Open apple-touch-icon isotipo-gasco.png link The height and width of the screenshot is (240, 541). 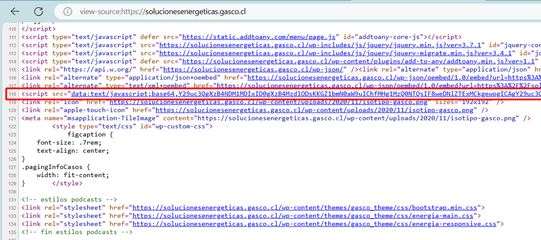tap(314, 110)
